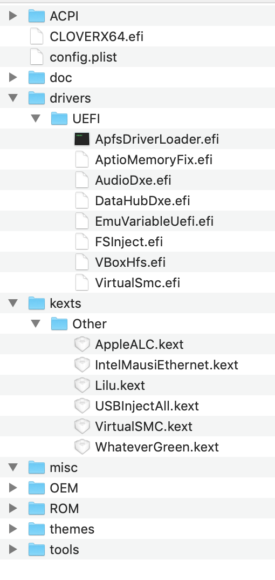Click the WhateverGreen.kext shield icon

pos(81,447)
